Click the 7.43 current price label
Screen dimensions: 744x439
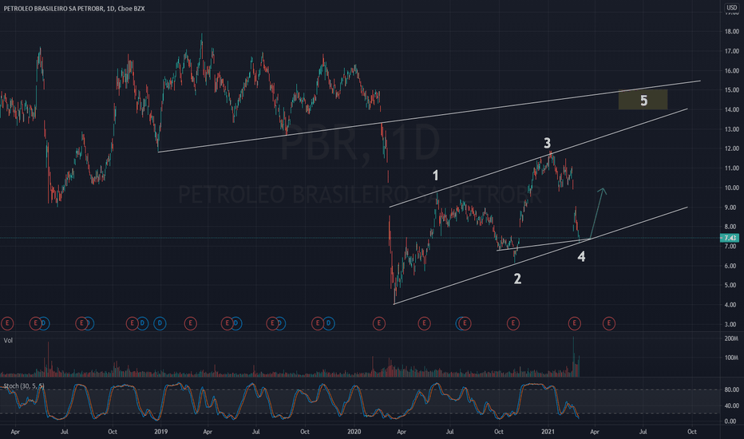(730, 238)
